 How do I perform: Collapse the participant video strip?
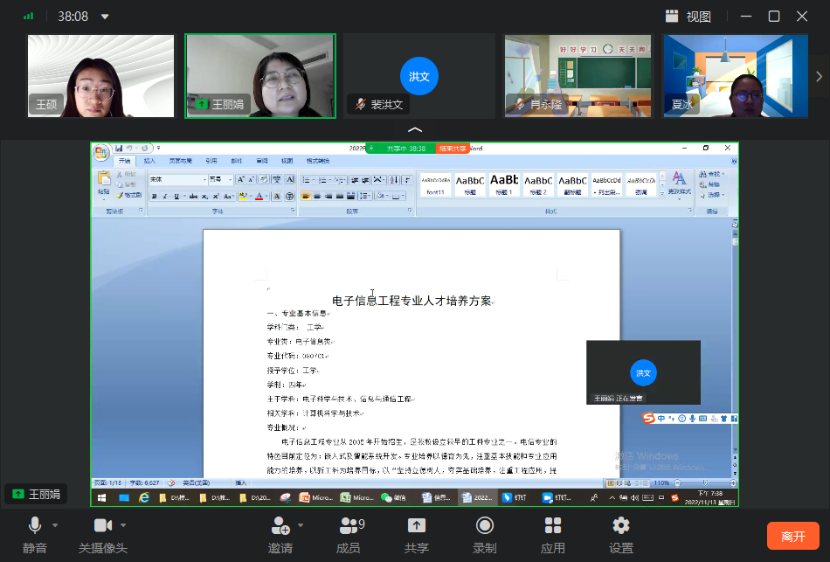click(x=415, y=129)
